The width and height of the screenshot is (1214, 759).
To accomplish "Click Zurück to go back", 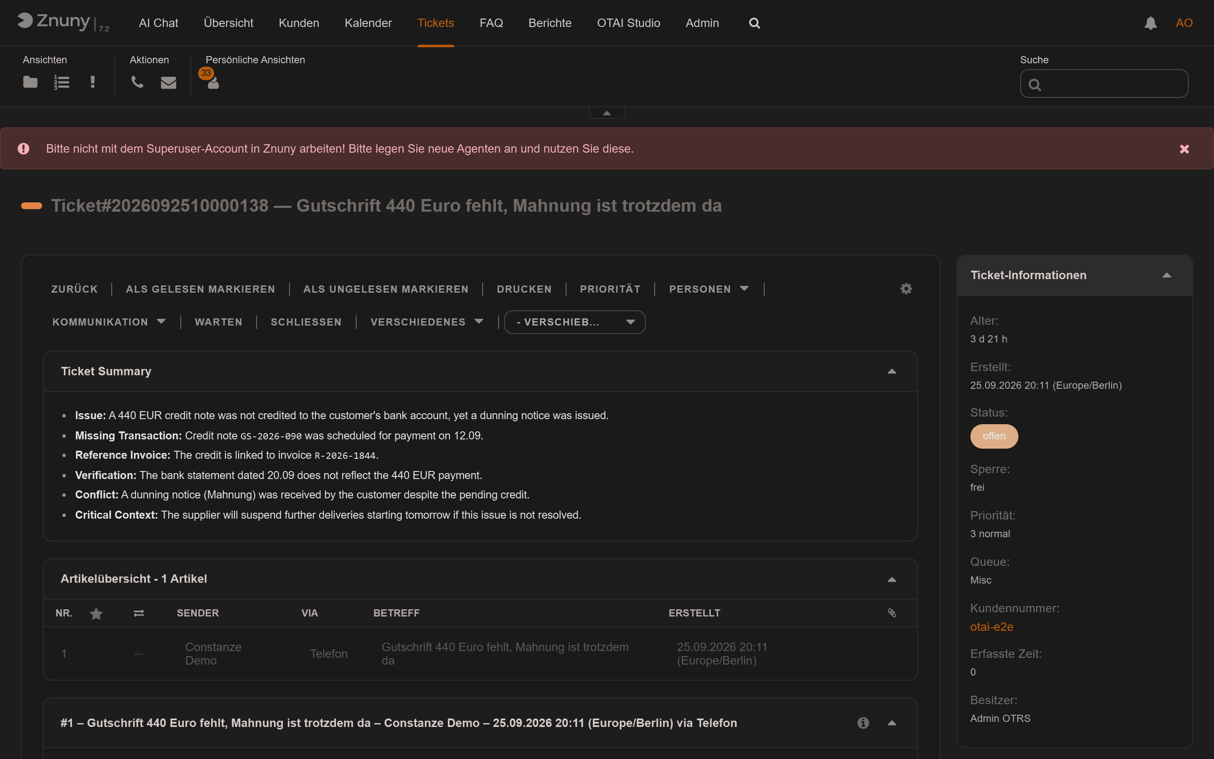I will click(75, 289).
